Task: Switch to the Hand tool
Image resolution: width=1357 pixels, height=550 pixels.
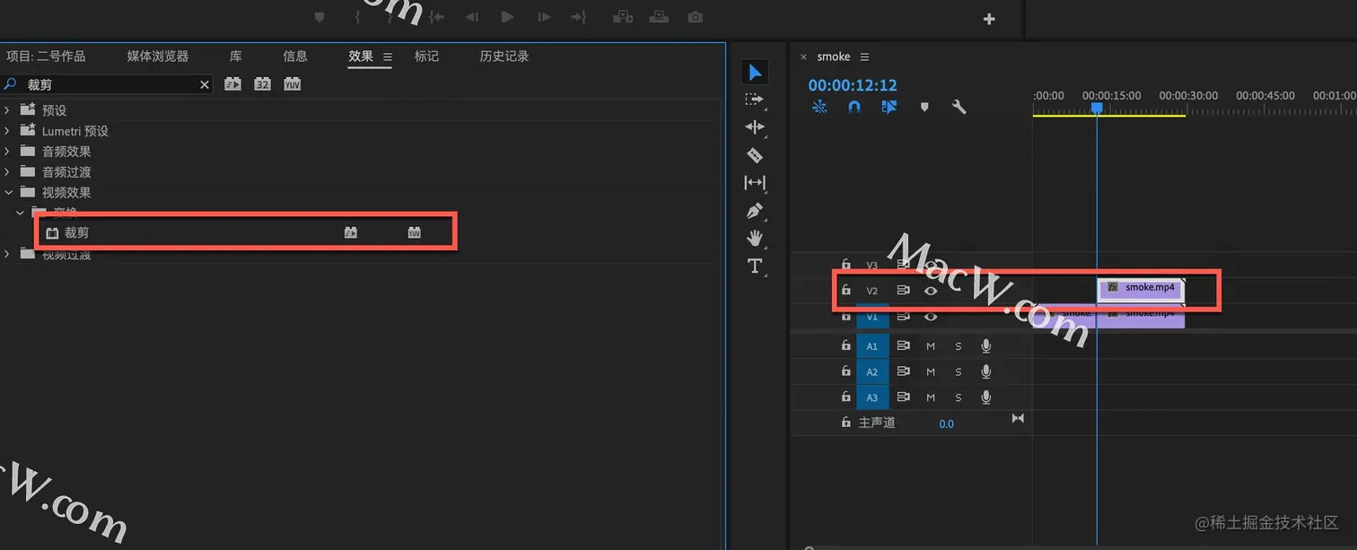Action: point(755,238)
